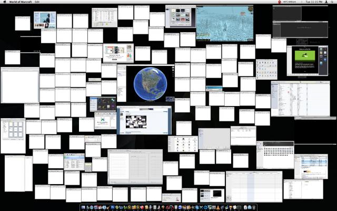Select the calendar window with blue column
The image size is (337, 211).
(254, 187)
